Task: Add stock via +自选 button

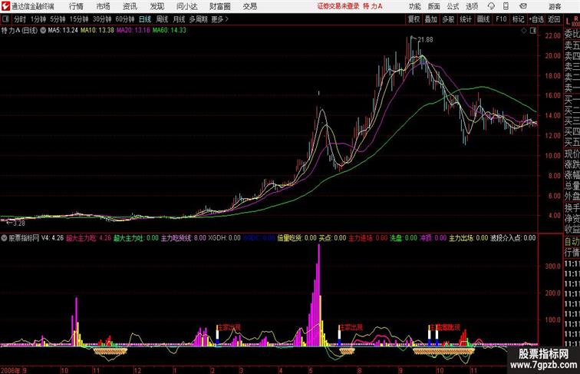Action: point(536,19)
